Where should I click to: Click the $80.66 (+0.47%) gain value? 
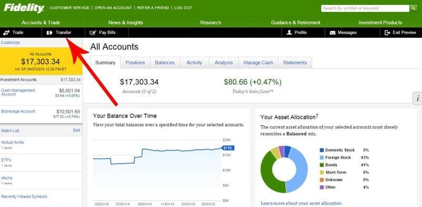[253, 82]
